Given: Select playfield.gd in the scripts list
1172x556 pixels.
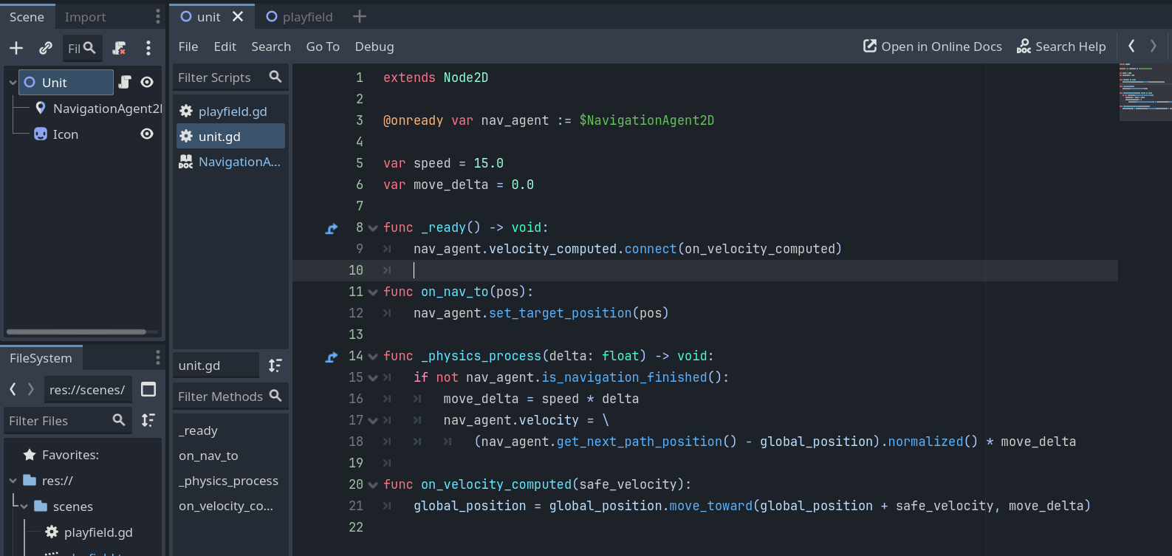Looking at the screenshot, I should [232, 111].
